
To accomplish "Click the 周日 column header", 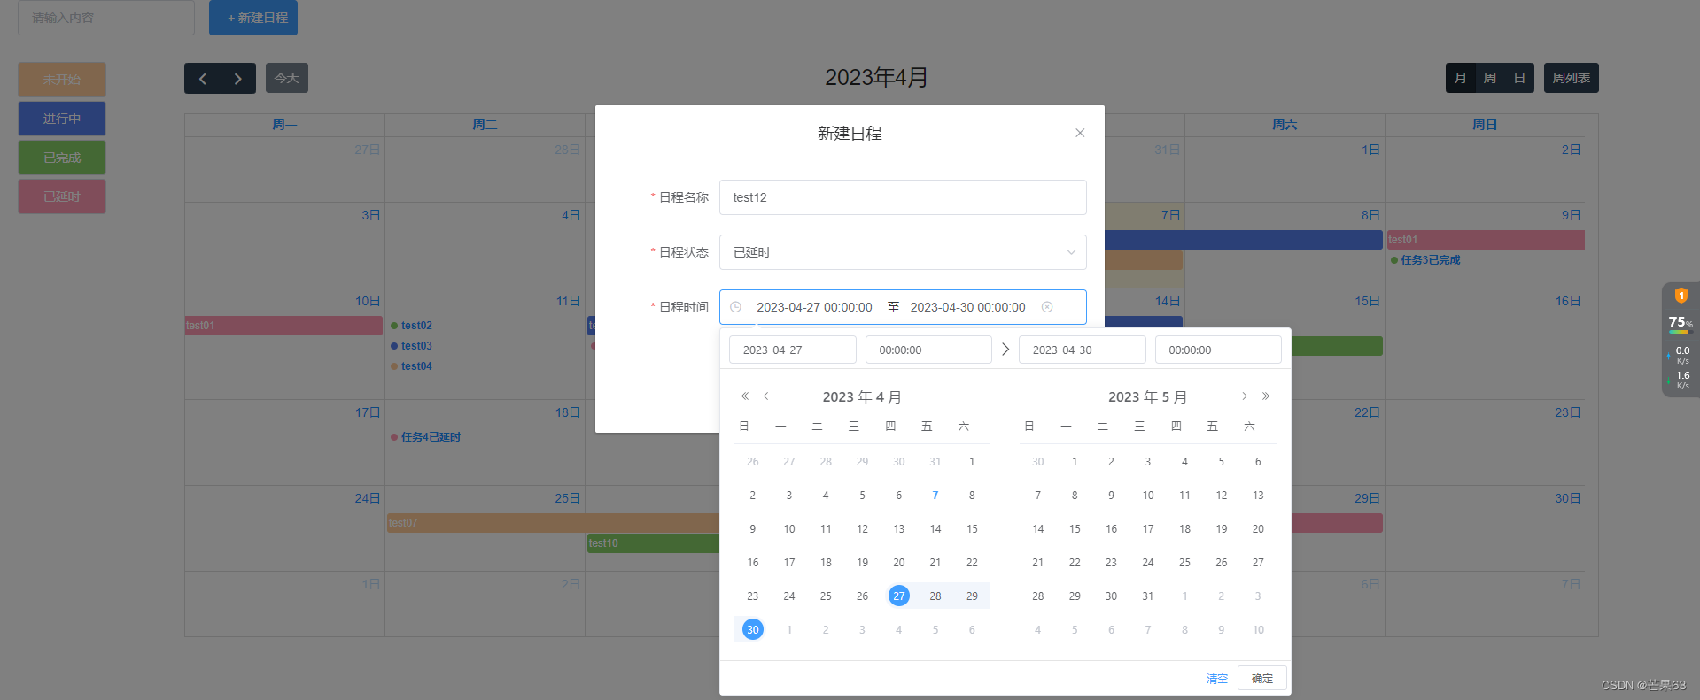I will point(1485,125).
